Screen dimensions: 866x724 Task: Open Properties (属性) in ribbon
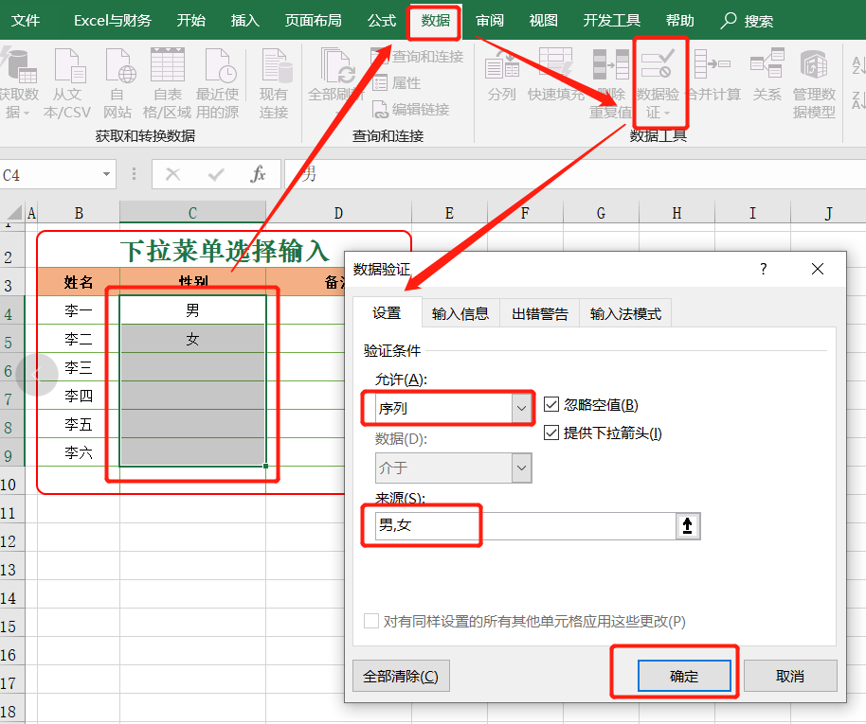[398, 83]
